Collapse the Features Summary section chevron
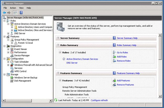This screenshot has height=108, width=164. tap(58, 73)
